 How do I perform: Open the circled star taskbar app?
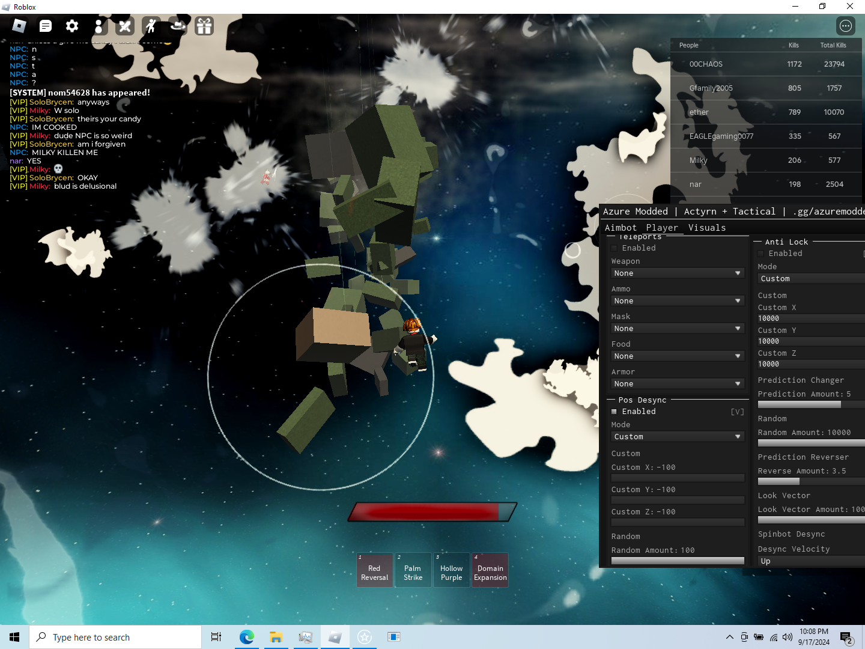[365, 637]
